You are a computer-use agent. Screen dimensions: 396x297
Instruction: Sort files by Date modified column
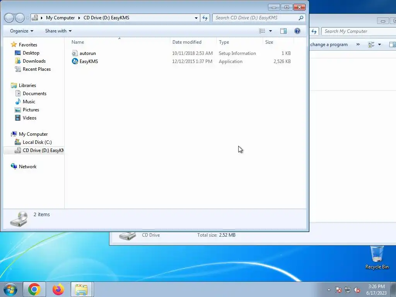click(x=193, y=42)
